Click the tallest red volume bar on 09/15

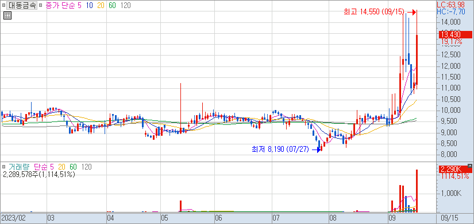point(417,191)
